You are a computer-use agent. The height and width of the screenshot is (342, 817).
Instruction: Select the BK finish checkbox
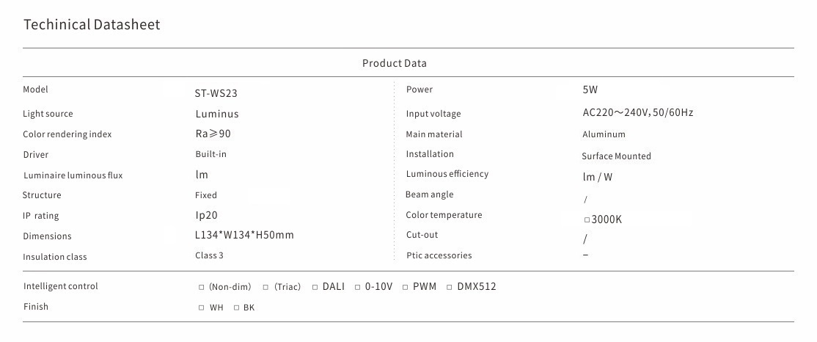click(x=236, y=308)
